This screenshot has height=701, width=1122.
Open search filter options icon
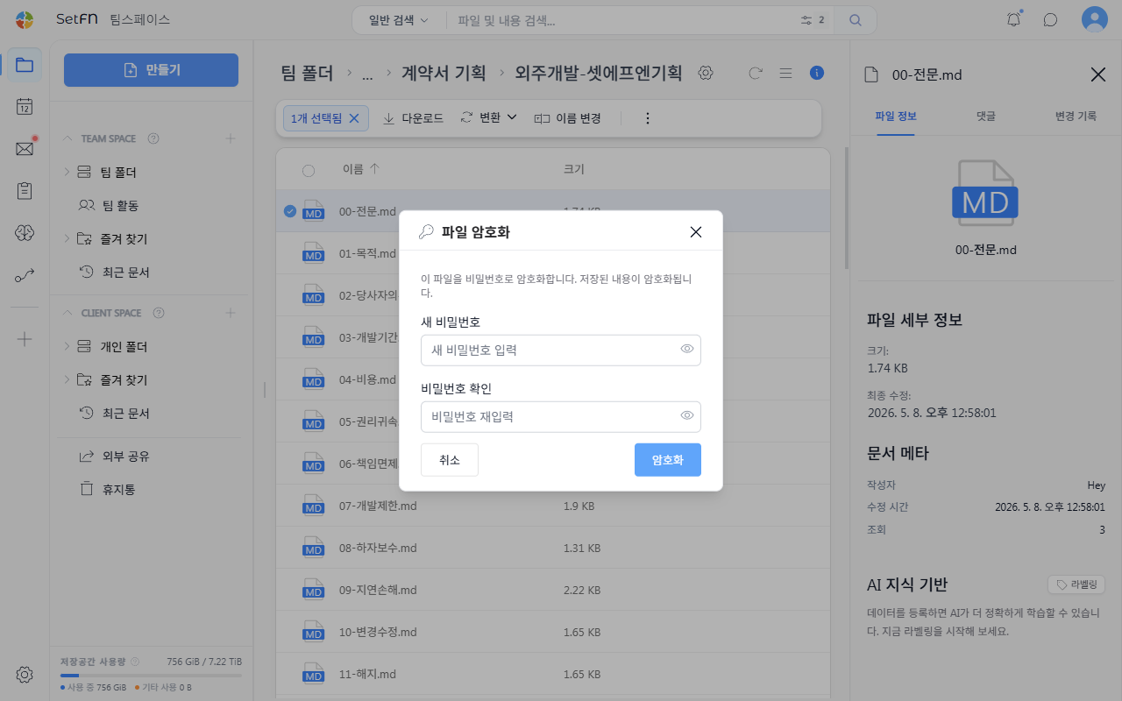coord(806,19)
